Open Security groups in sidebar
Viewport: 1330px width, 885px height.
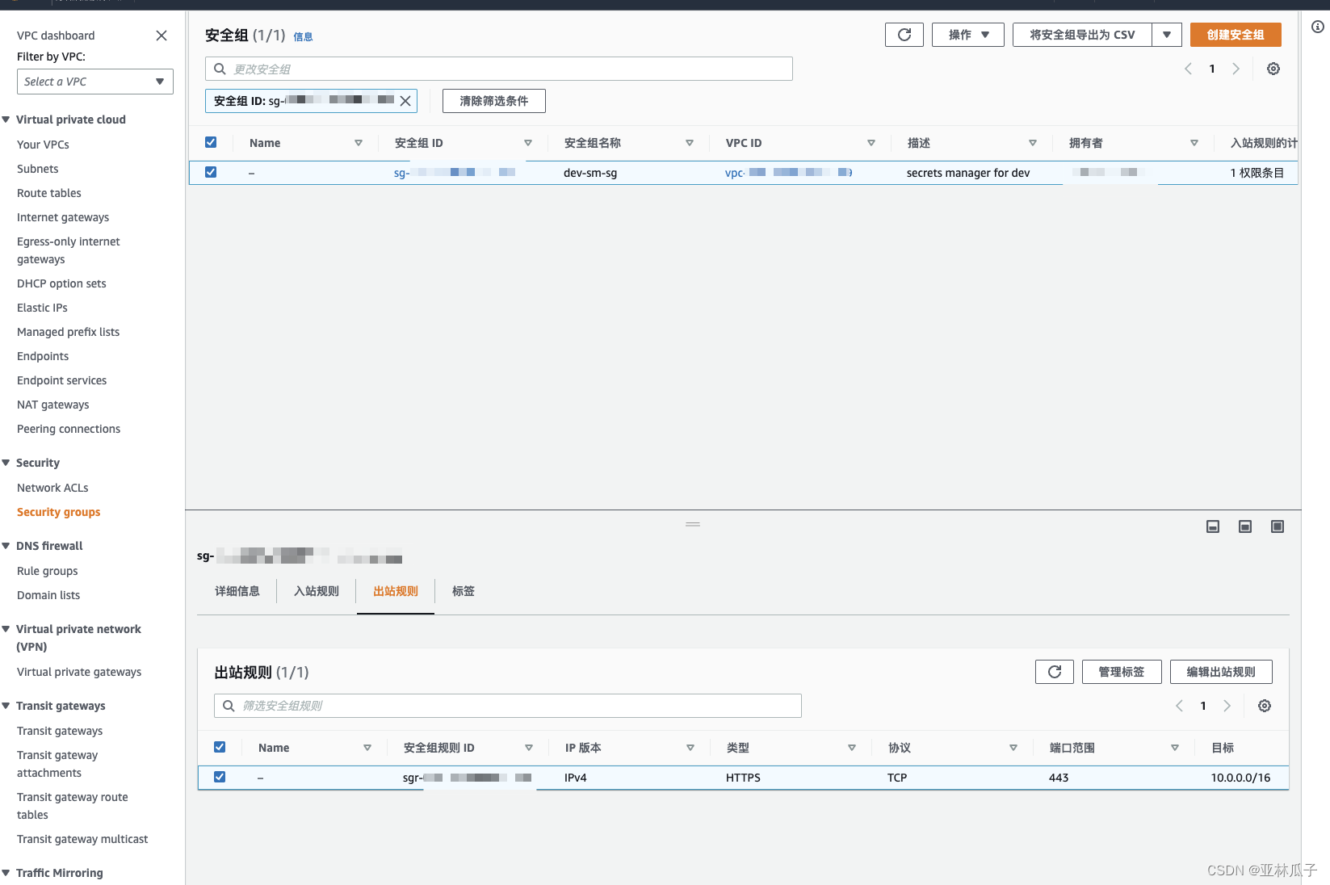pos(58,512)
